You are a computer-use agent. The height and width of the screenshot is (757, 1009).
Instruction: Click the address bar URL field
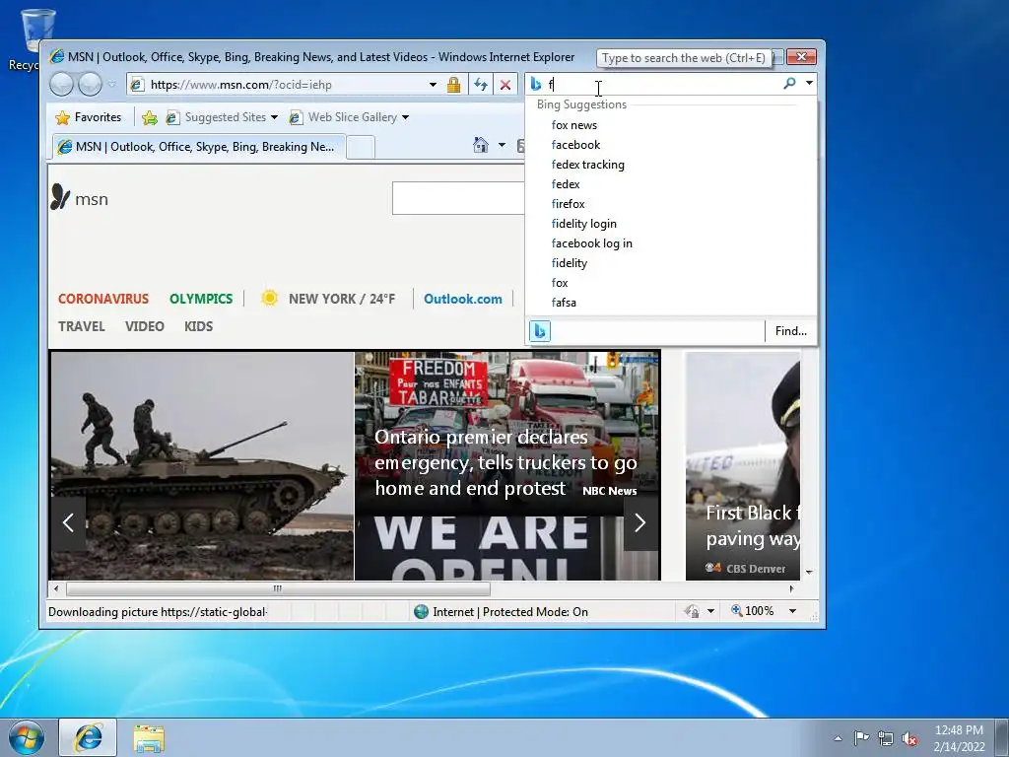[277, 85]
